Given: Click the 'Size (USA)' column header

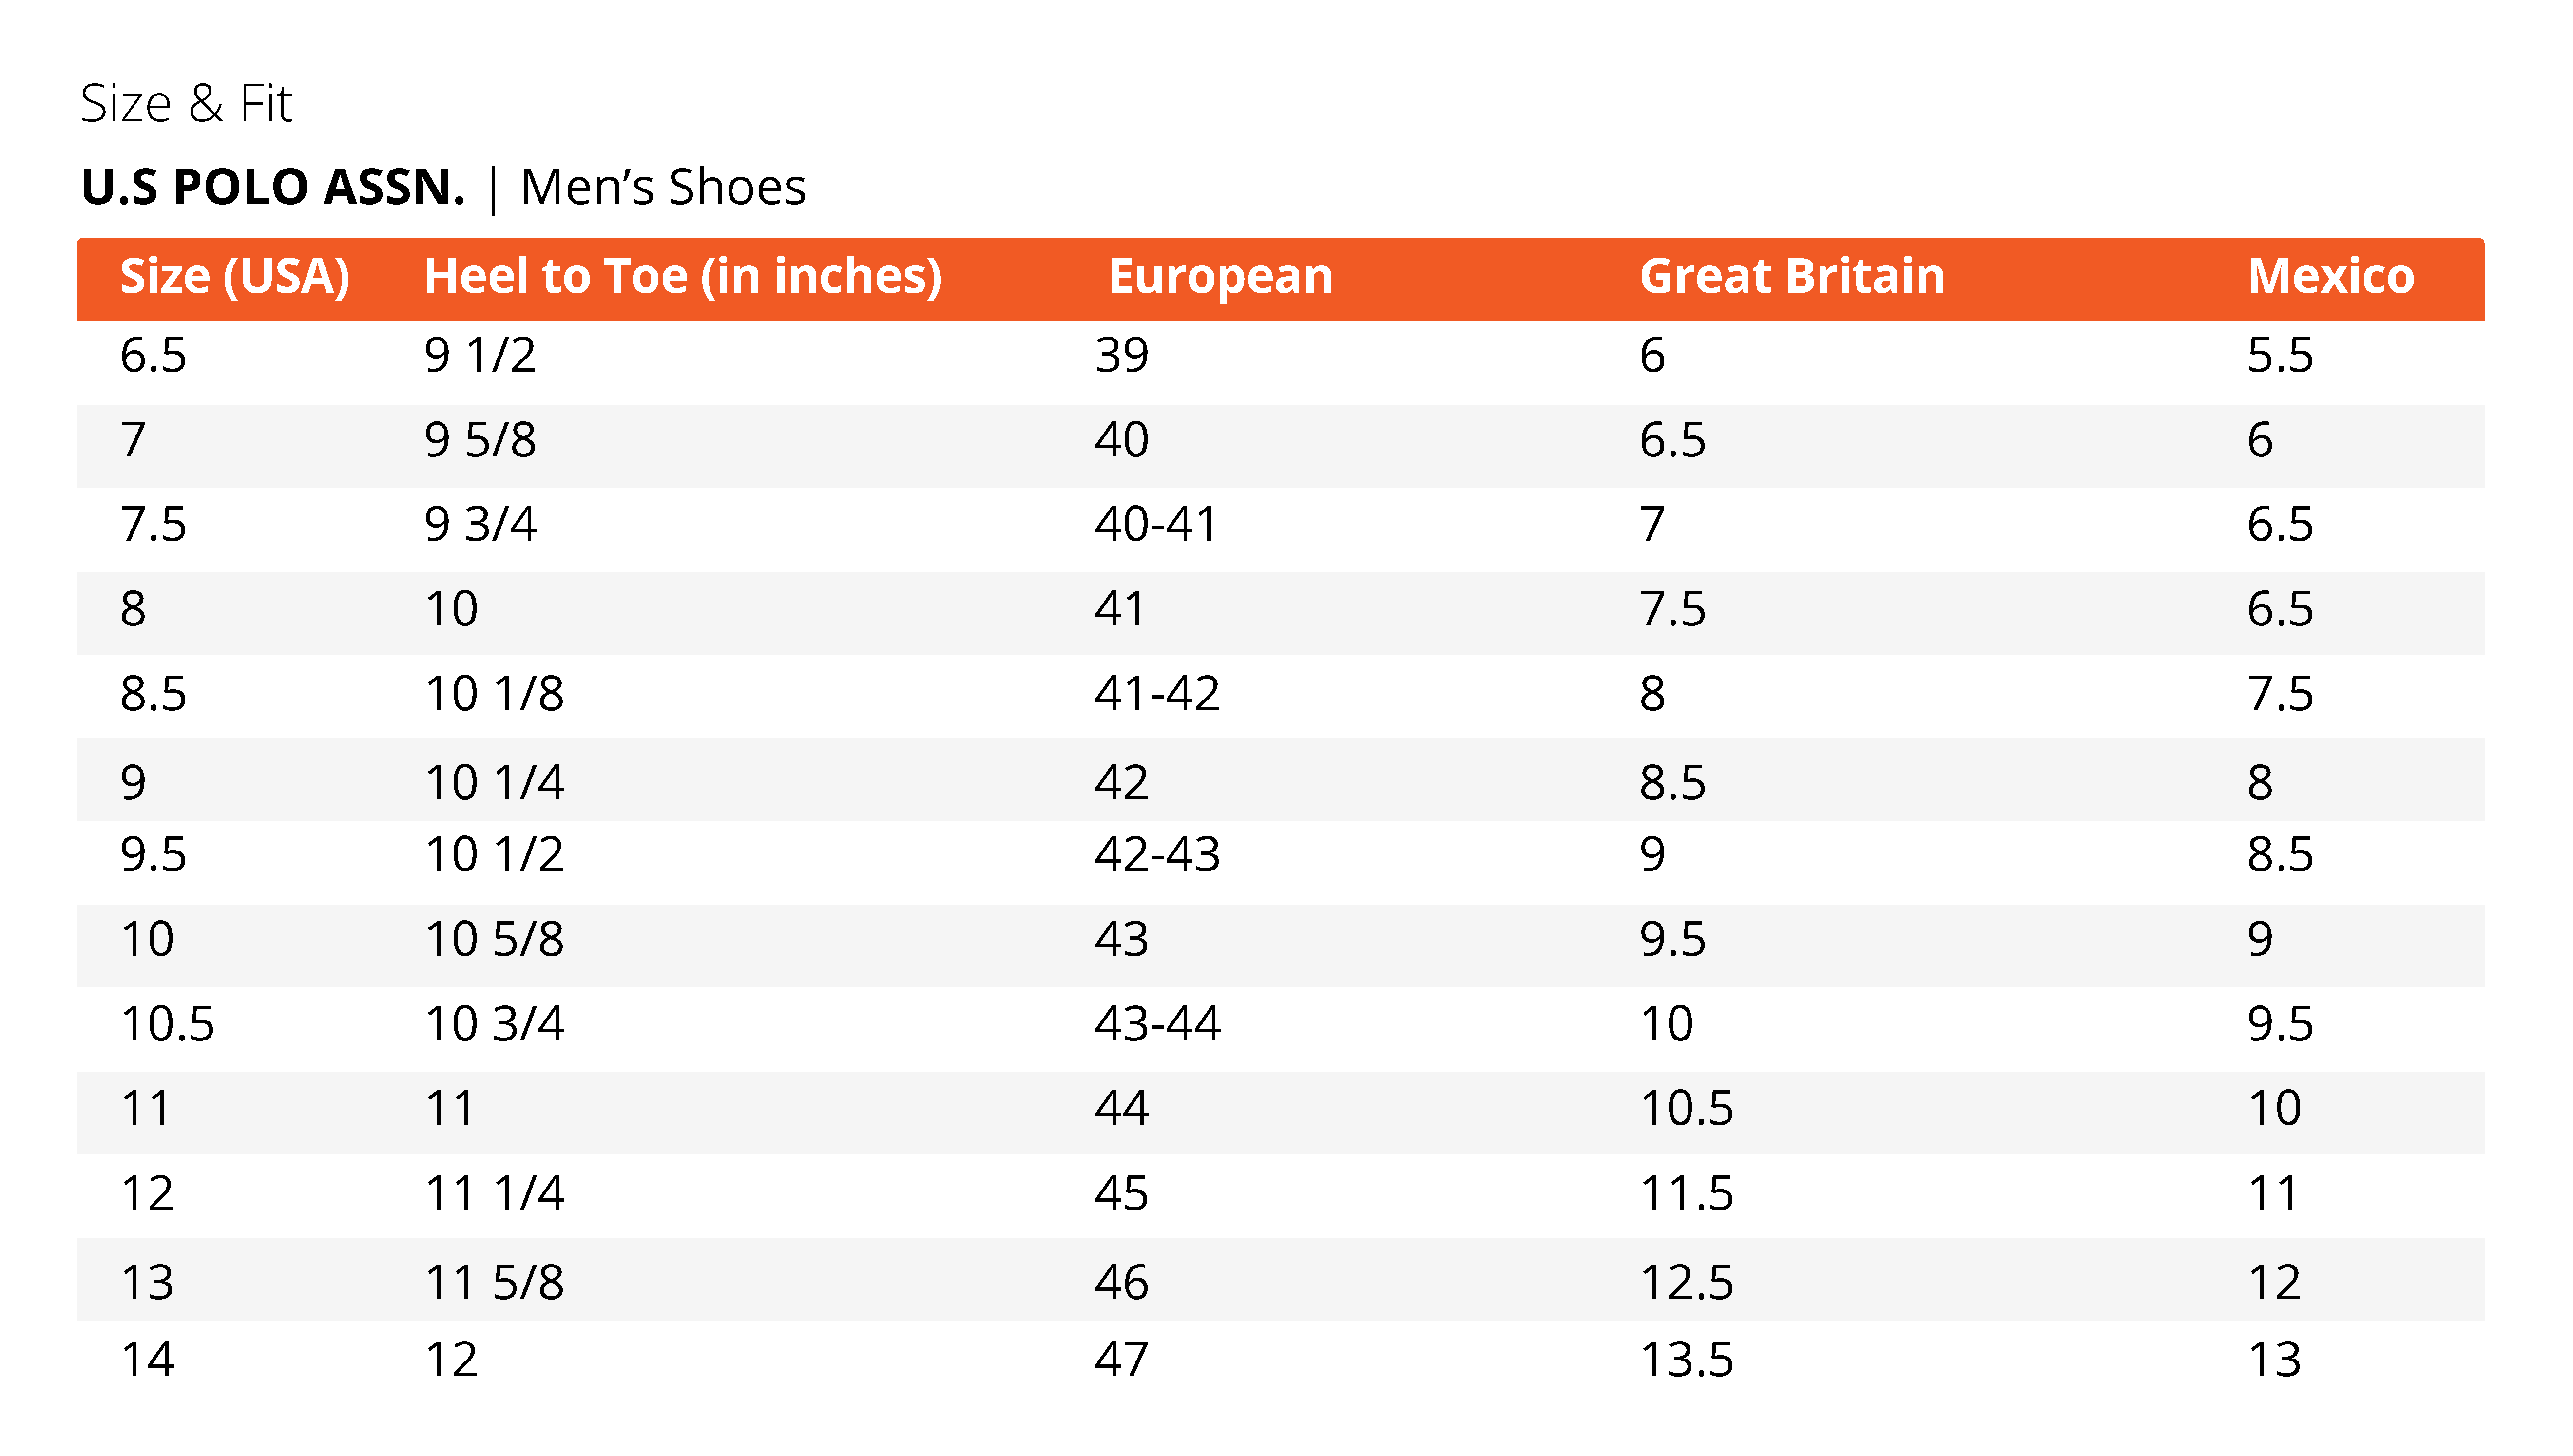Looking at the screenshot, I should (234, 277).
